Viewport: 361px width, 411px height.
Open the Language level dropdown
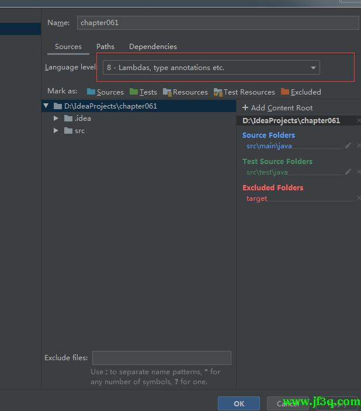(211, 68)
